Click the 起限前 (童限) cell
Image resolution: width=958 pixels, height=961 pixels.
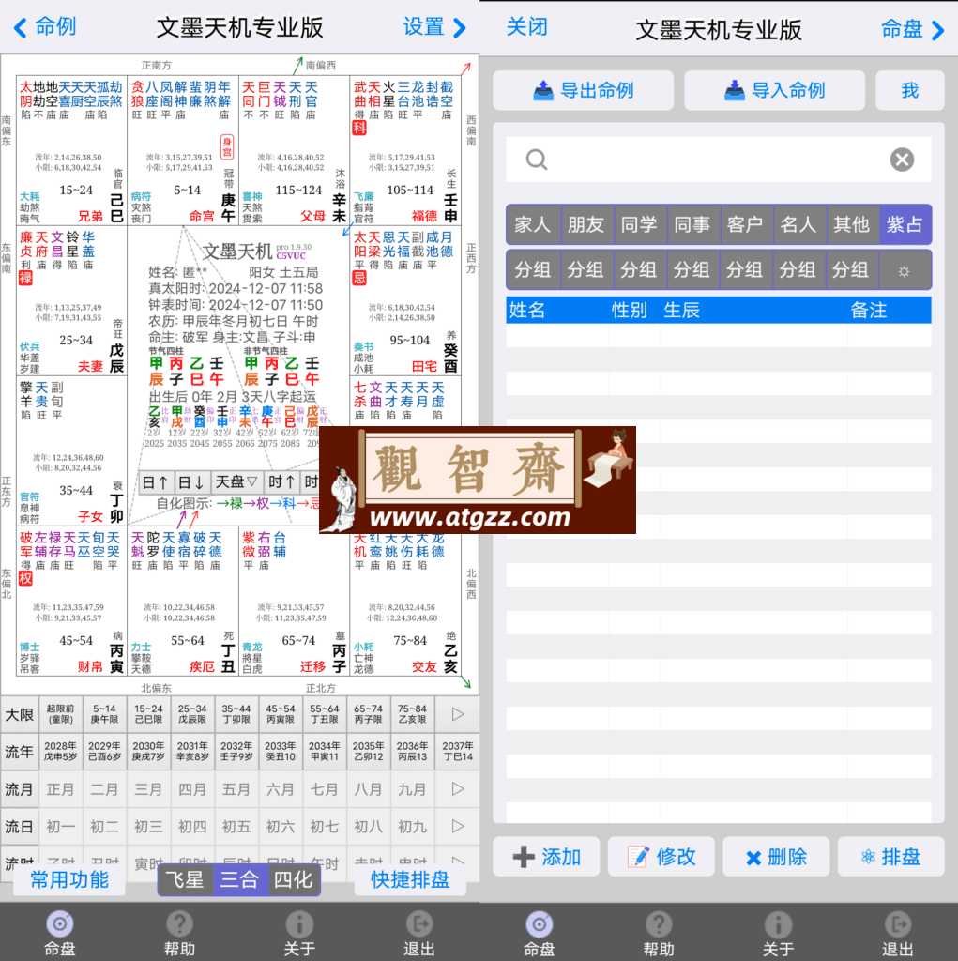[61, 714]
